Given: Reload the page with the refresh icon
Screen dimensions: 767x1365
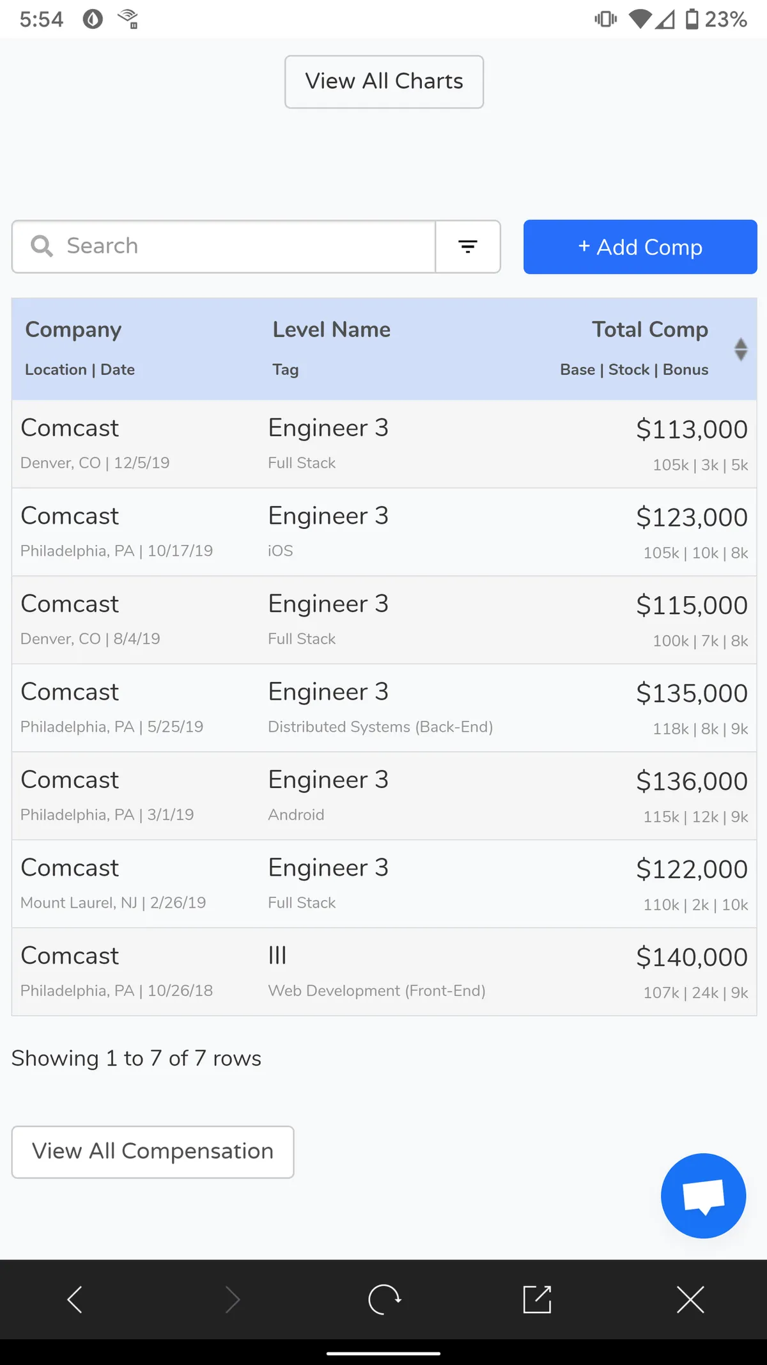Looking at the screenshot, I should pos(384,1299).
